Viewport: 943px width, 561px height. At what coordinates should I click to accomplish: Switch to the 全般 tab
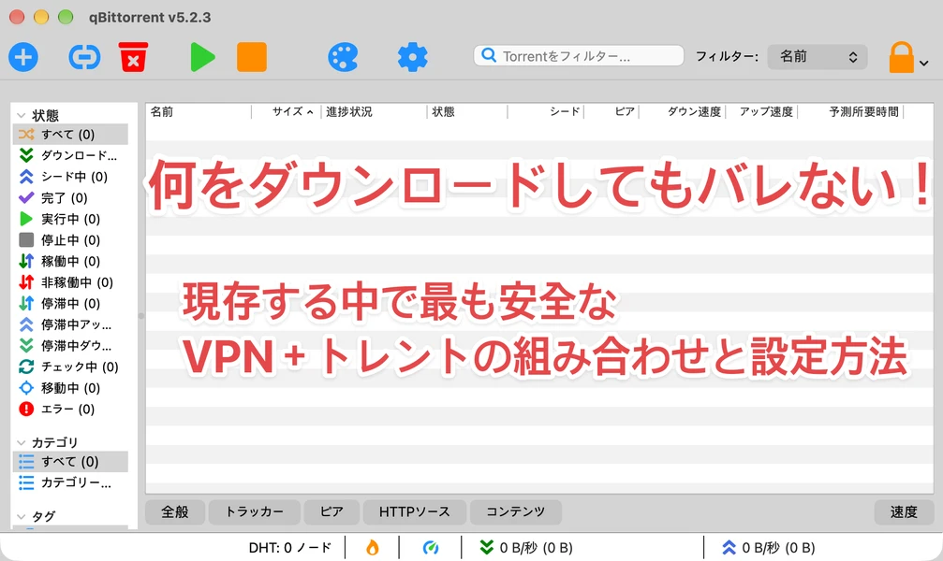(175, 511)
